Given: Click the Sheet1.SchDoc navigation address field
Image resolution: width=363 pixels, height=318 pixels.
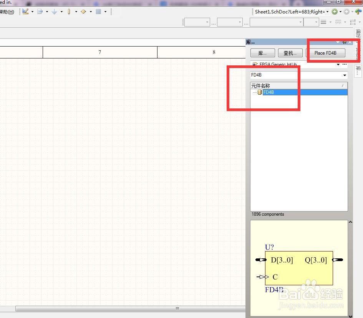Looking at the screenshot, I should [x=290, y=12].
